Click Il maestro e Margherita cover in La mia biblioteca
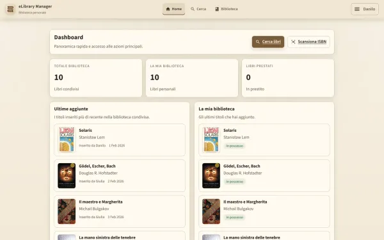Viewport: 384px width, 240px height. point(211,211)
